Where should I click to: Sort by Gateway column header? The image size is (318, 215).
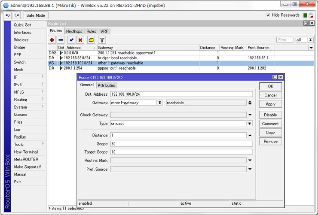pos(148,48)
